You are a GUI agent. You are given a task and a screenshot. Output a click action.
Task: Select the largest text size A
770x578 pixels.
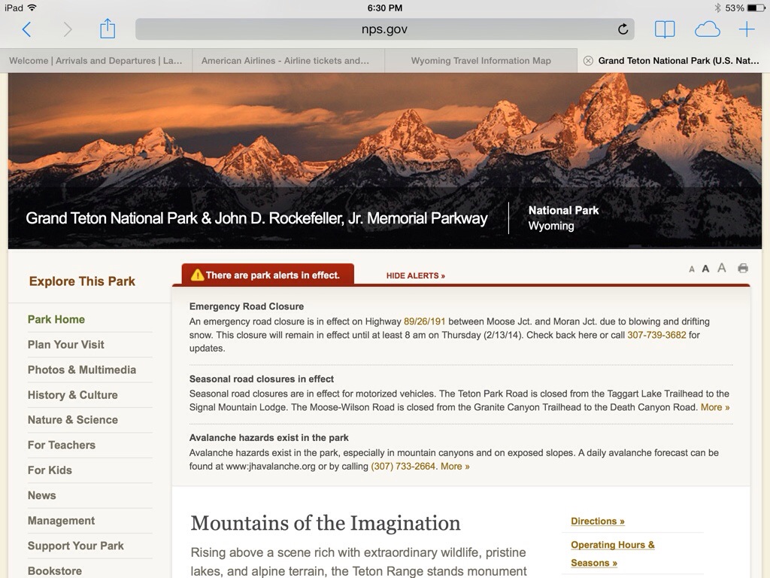pos(722,268)
